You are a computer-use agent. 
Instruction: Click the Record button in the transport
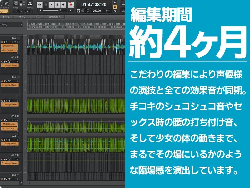71,4
